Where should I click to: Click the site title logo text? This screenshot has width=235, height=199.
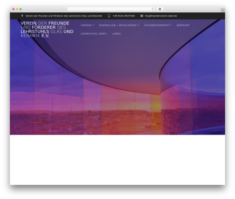[x=47, y=30]
